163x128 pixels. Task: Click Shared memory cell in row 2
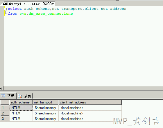[45, 113]
